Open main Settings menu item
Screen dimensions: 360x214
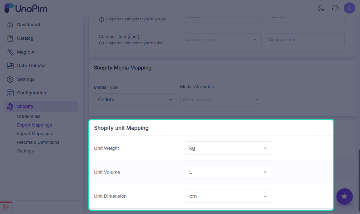(26, 79)
